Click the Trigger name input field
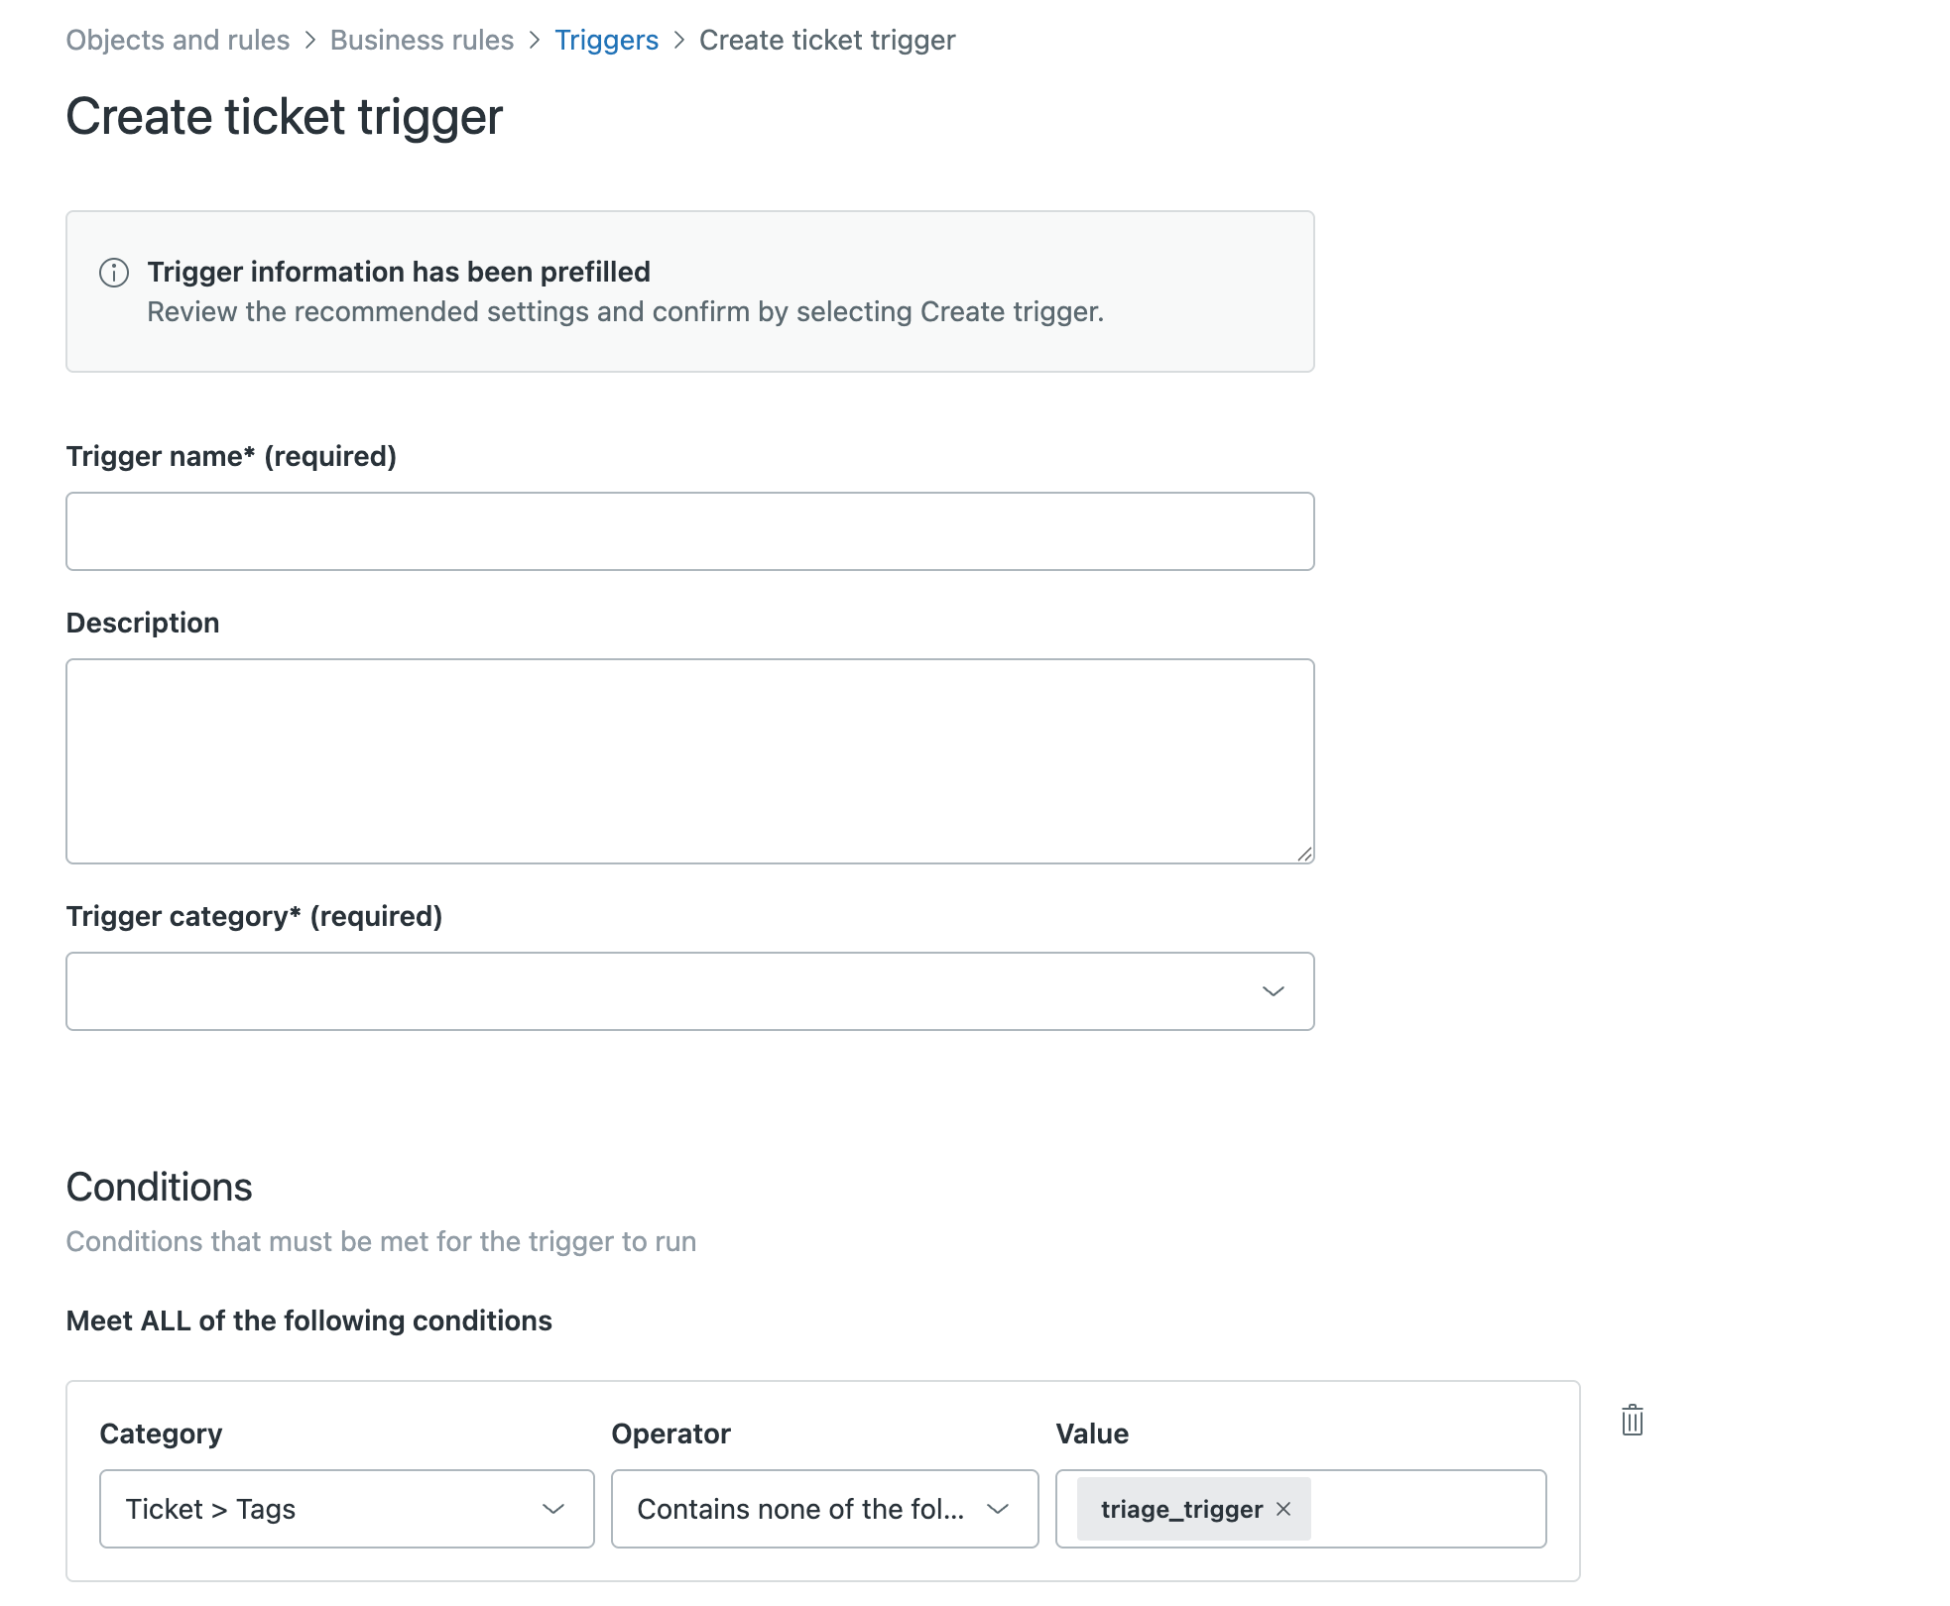This screenshot has height=1606, width=1950. [x=690, y=531]
